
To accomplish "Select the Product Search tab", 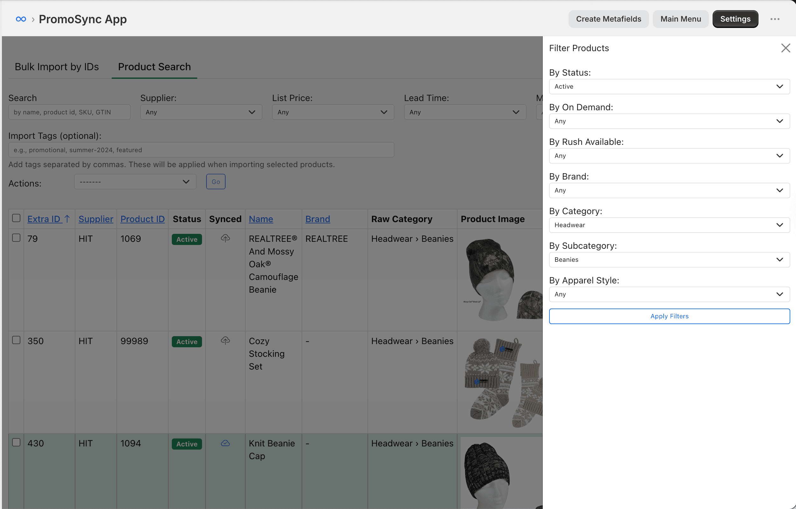I will [155, 67].
